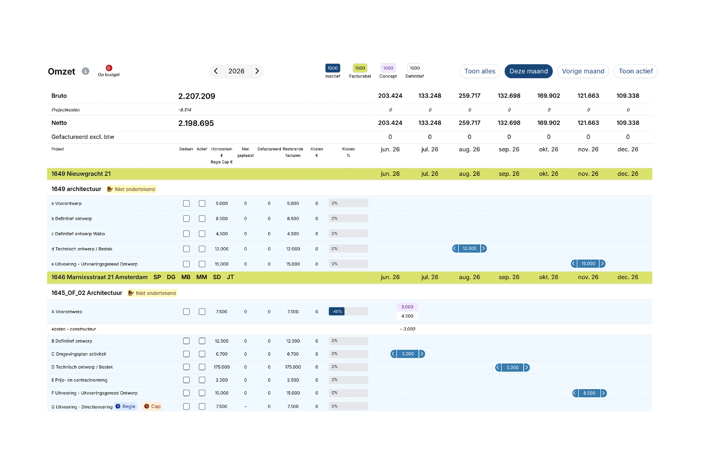
Task: Enable Actief for B Definitief ontwerp 12.500
Action: (x=202, y=341)
